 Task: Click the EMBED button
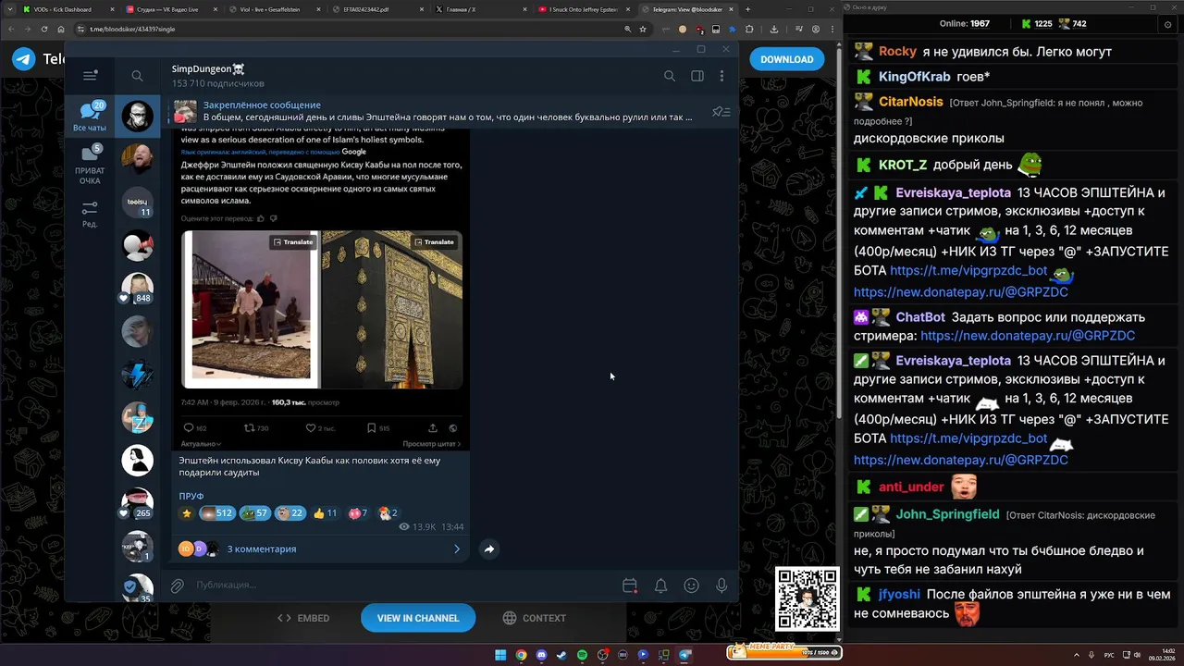point(303,618)
